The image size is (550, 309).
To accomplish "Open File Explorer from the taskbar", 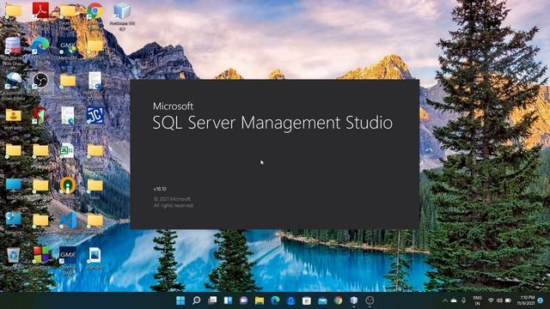I will (x=260, y=300).
